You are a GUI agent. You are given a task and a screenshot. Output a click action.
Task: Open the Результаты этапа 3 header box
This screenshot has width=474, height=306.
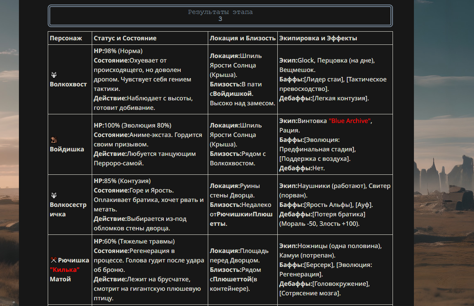coord(220,16)
